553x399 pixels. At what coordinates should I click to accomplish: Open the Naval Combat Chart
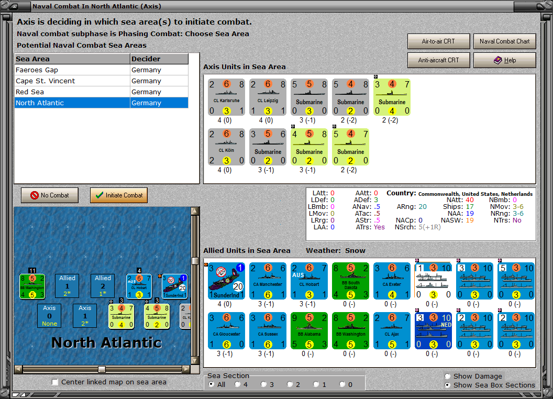505,41
